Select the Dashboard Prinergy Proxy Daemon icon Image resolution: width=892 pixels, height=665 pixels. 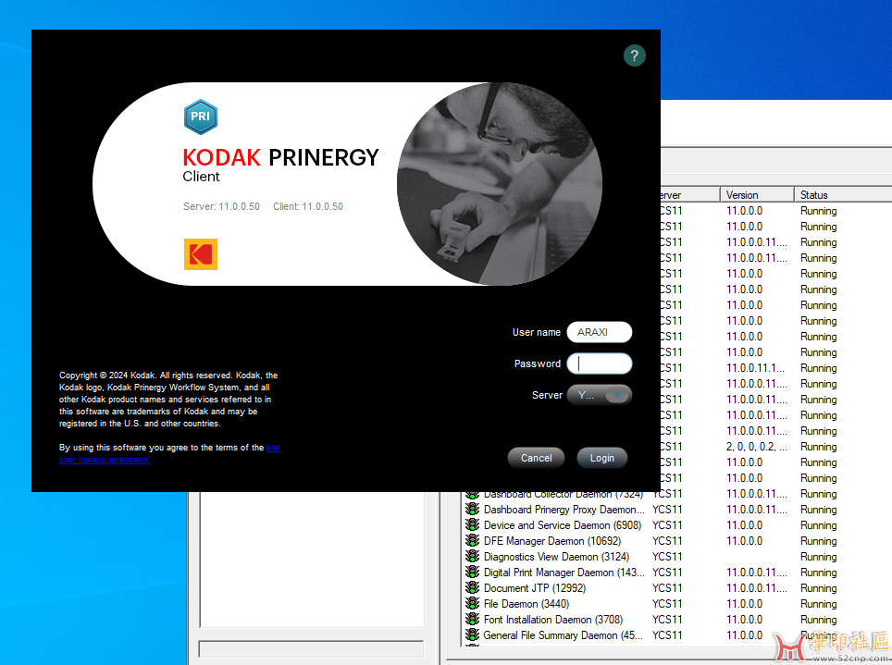click(x=472, y=509)
